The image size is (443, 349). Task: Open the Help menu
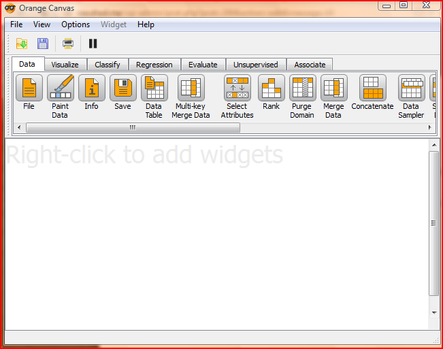pos(146,24)
